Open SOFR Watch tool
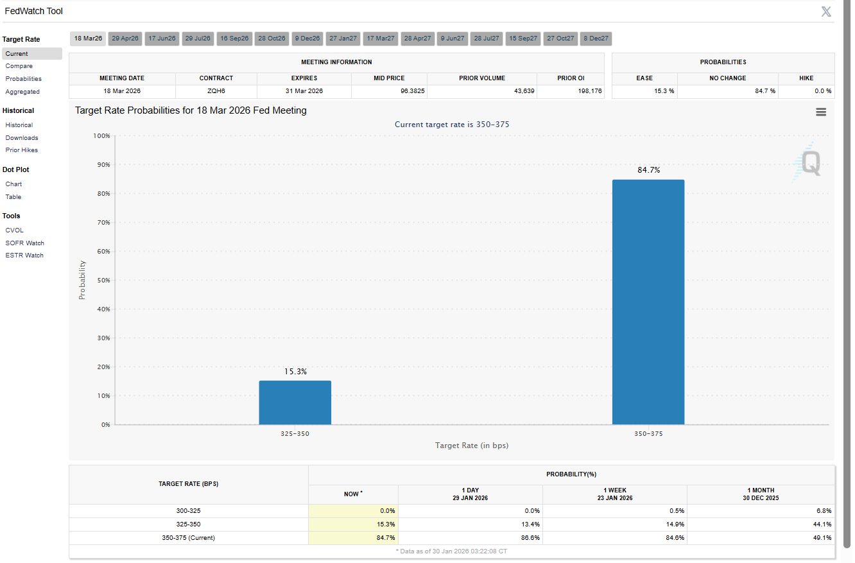 point(25,243)
